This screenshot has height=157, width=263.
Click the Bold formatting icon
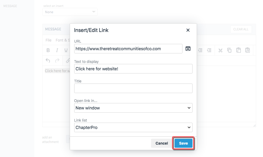click(48, 50)
